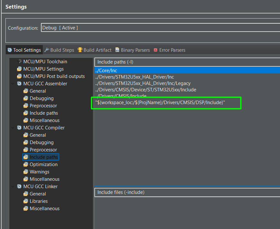The width and height of the screenshot is (280, 229).
Task: Click the MCU/MPU Post build outputs icon
Action: click(x=19, y=76)
